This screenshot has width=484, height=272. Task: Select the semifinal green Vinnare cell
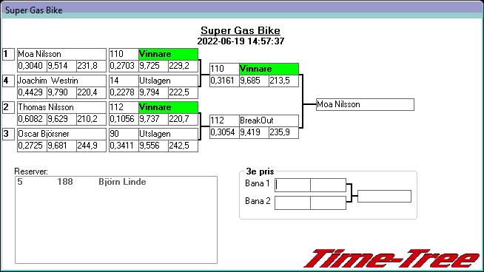click(x=269, y=69)
